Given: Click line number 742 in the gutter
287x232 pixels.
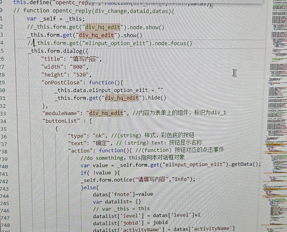Looking at the screenshot, I should pyautogui.click(x=4, y=181).
